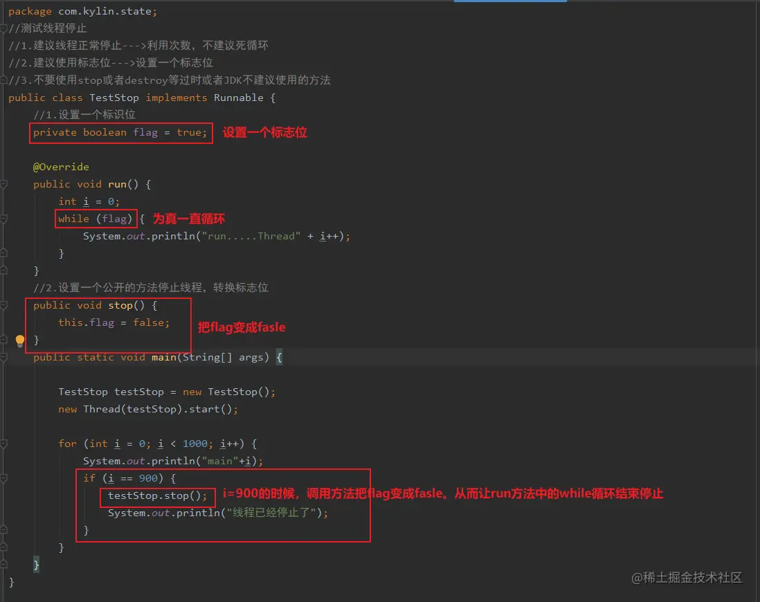Click the comment line starting //1.建议线程正常停止
Image resolution: width=760 pixels, height=602 pixels.
pyautogui.click(x=138, y=46)
